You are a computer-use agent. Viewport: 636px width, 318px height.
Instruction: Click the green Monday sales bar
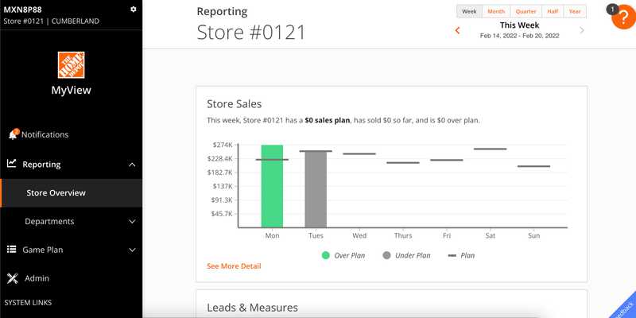pos(272,186)
